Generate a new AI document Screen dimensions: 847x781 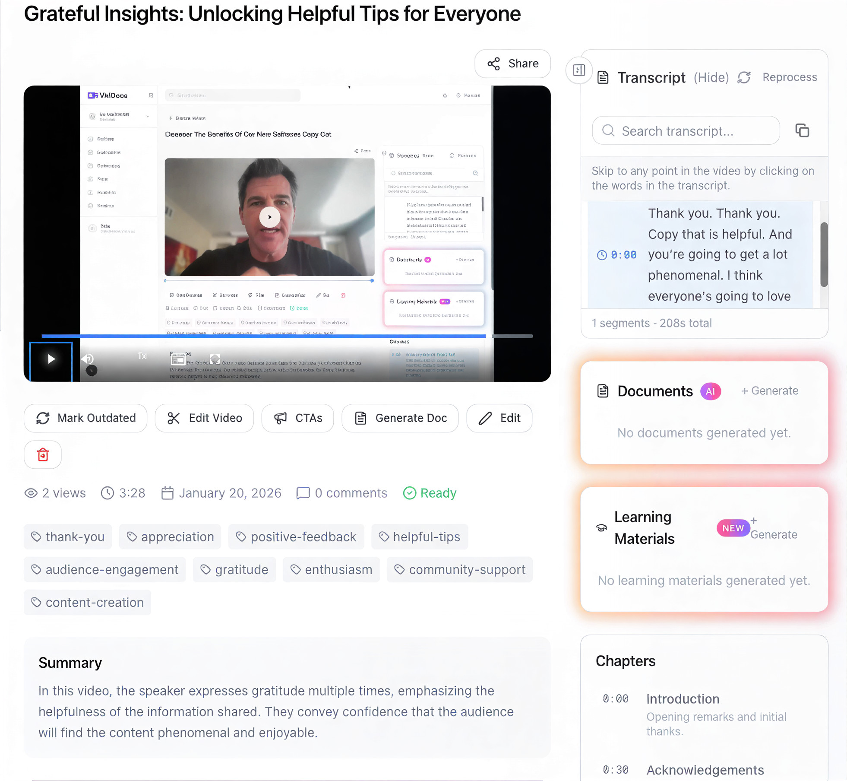tap(770, 390)
